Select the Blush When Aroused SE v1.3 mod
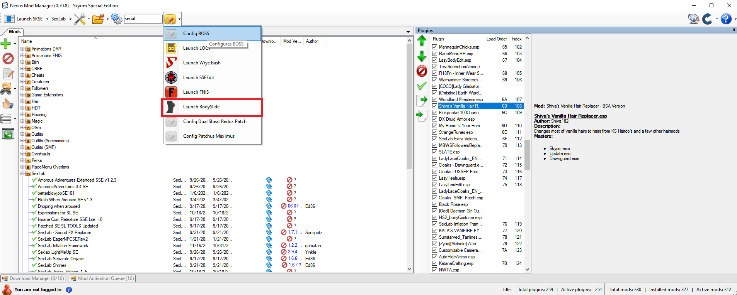Screen dimensions: 737x295 coord(65,200)
